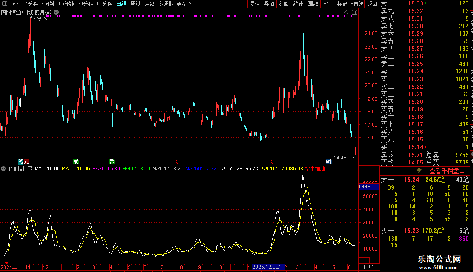473x272 pixels.
Task: Click the X10 scale label in the volume panel
Action: (364, 261)
